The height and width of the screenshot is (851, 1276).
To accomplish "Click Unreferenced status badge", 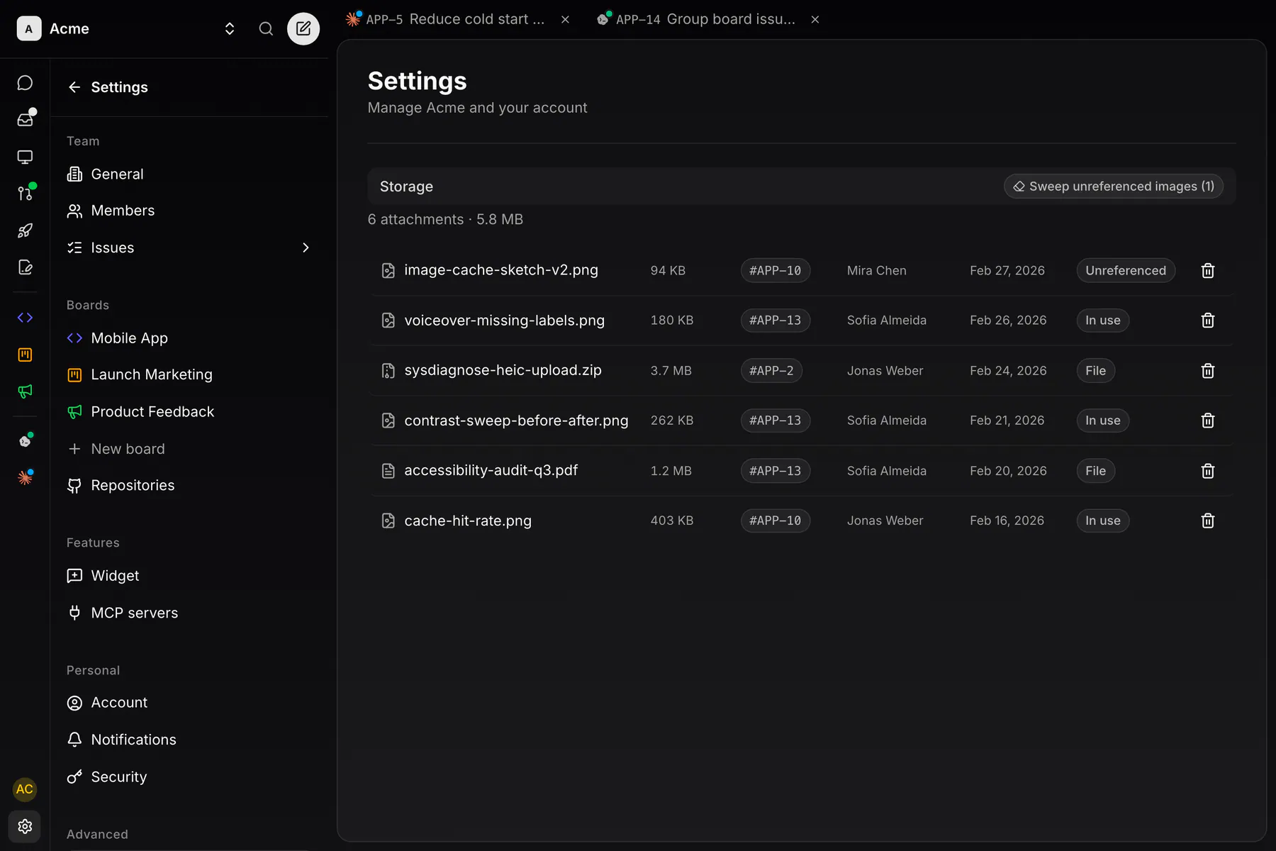I will [x=1126, y=270].
